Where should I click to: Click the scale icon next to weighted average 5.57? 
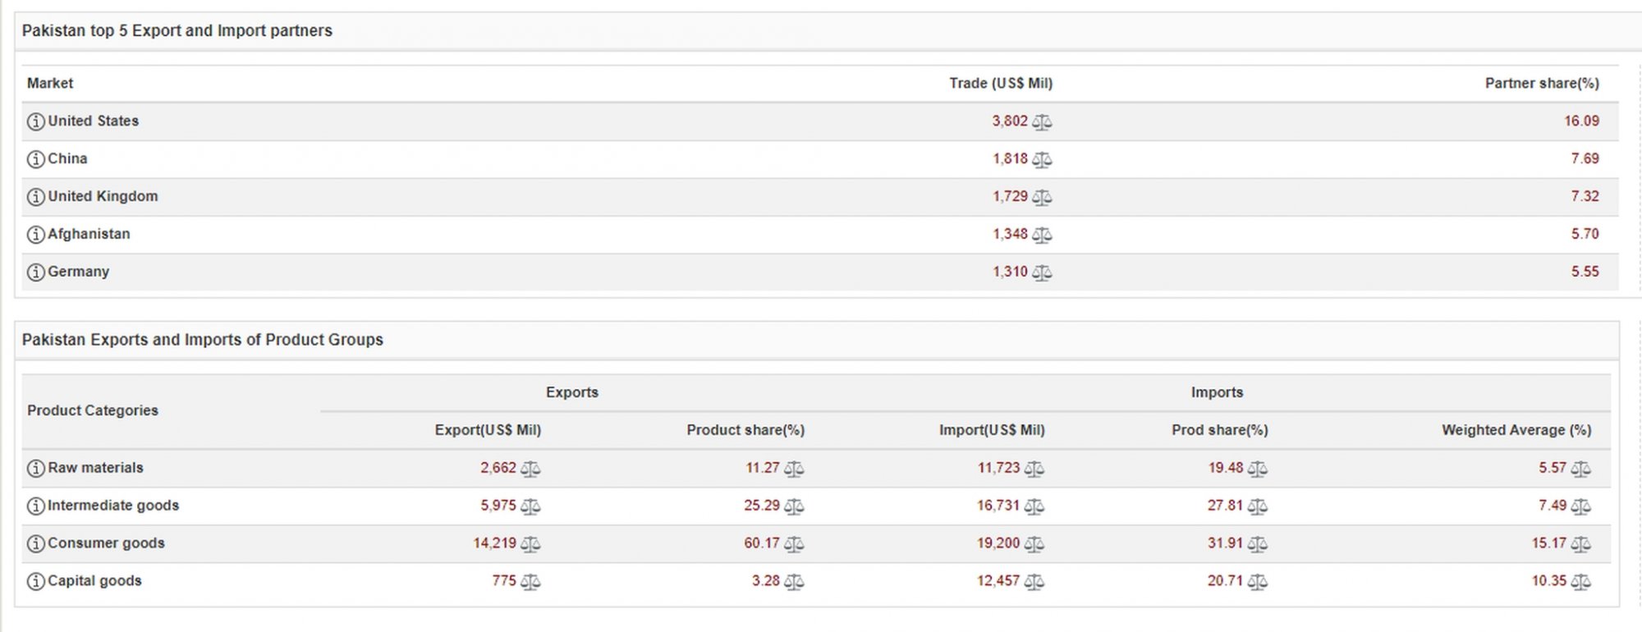(x=1581, y=469)
